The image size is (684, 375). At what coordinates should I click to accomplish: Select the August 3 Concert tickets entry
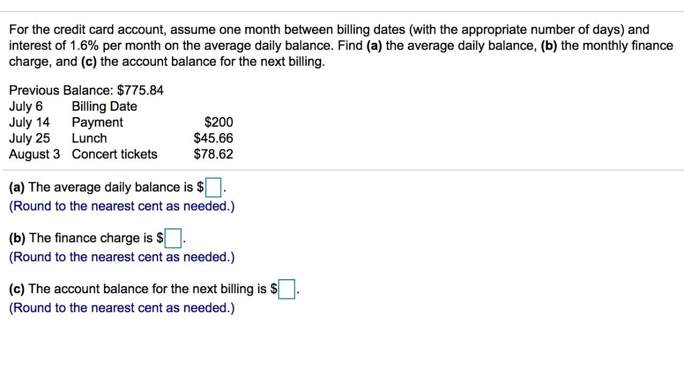(x=83, y=154)
